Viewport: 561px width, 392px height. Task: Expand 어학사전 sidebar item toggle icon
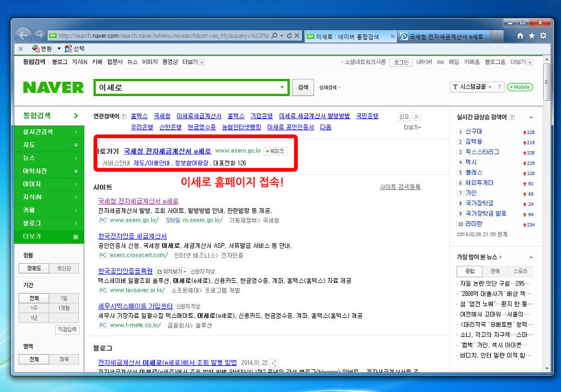tap(75, 171)
